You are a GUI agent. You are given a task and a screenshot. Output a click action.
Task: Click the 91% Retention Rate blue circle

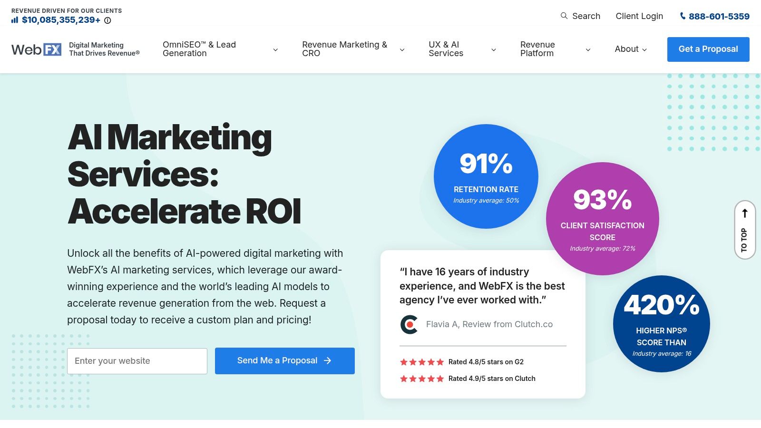(486, 176)
